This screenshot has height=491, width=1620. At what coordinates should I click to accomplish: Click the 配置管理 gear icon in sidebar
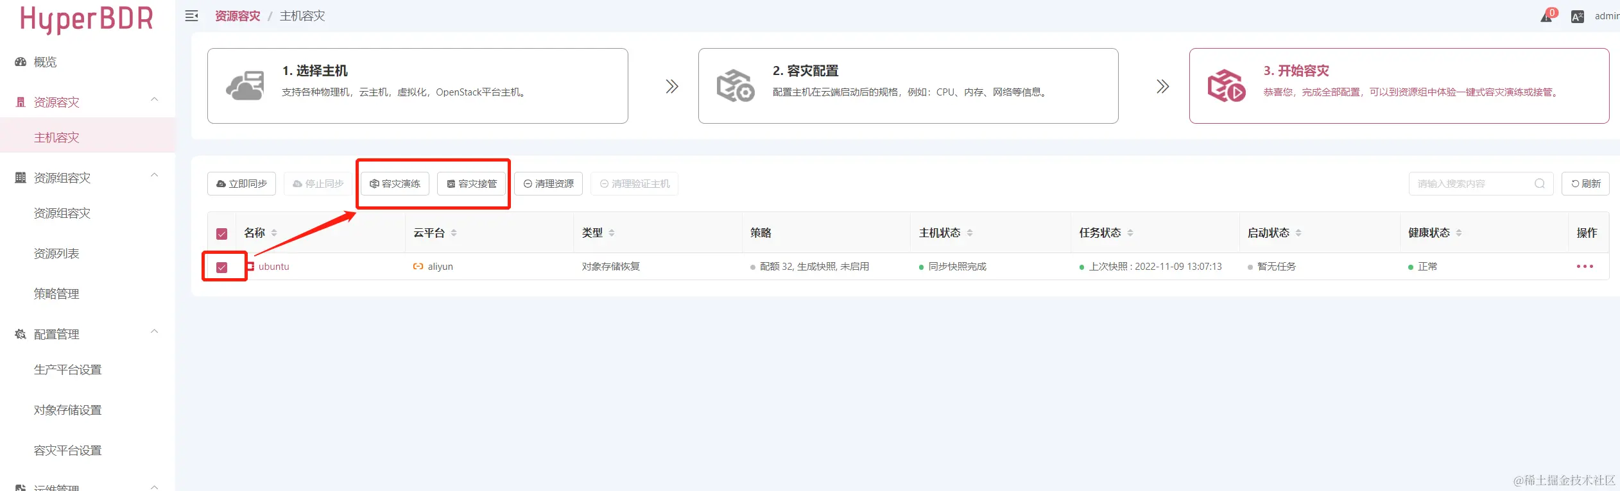click(21, 335)
